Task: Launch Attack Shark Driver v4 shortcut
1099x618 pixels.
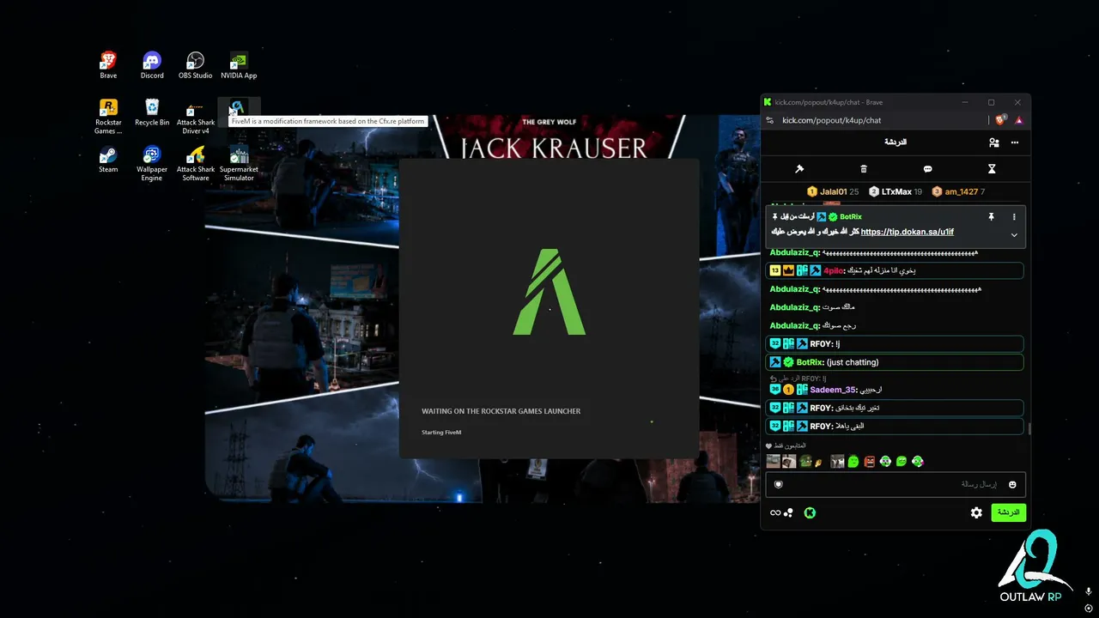Action: tap(196, 117)
